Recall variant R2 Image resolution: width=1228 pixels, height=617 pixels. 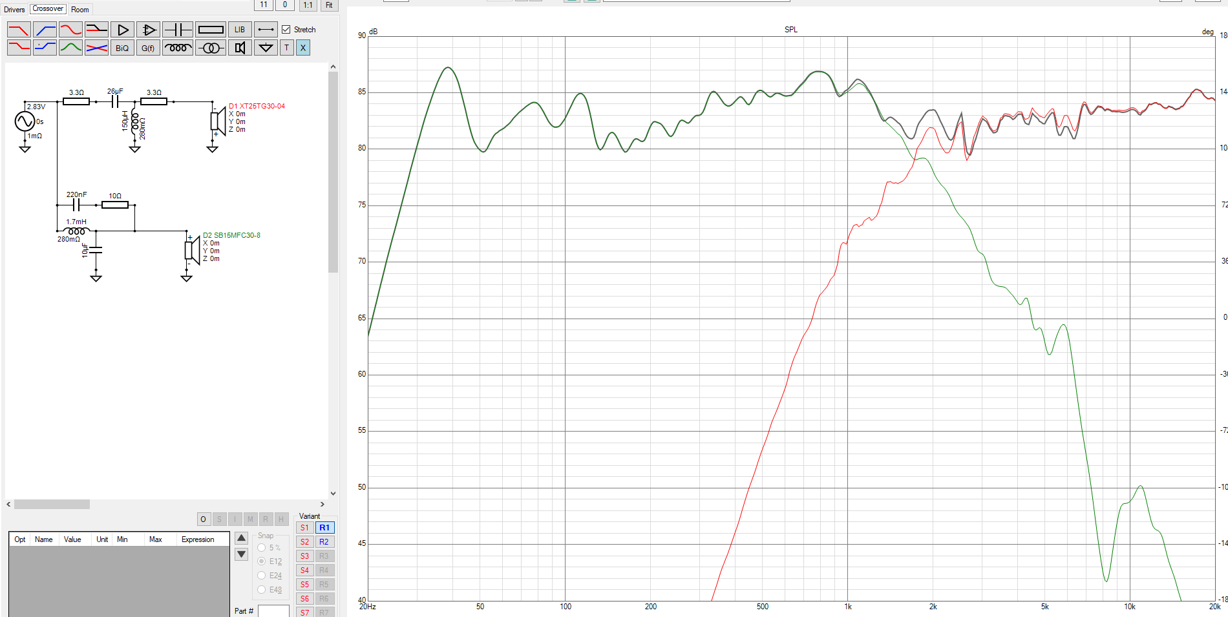[x=324, y=542]
